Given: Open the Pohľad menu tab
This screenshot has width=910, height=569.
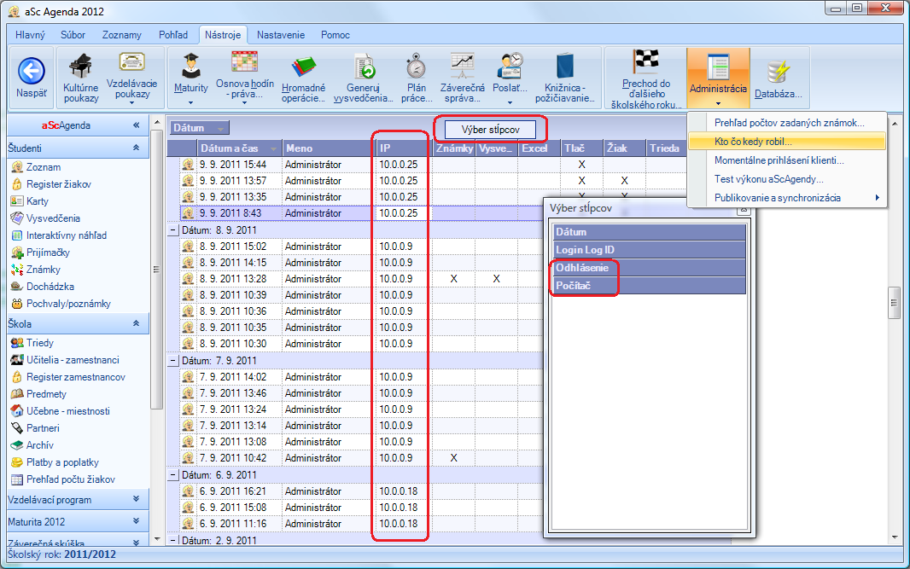Looking at the screenshot, I should pos(173,35).
